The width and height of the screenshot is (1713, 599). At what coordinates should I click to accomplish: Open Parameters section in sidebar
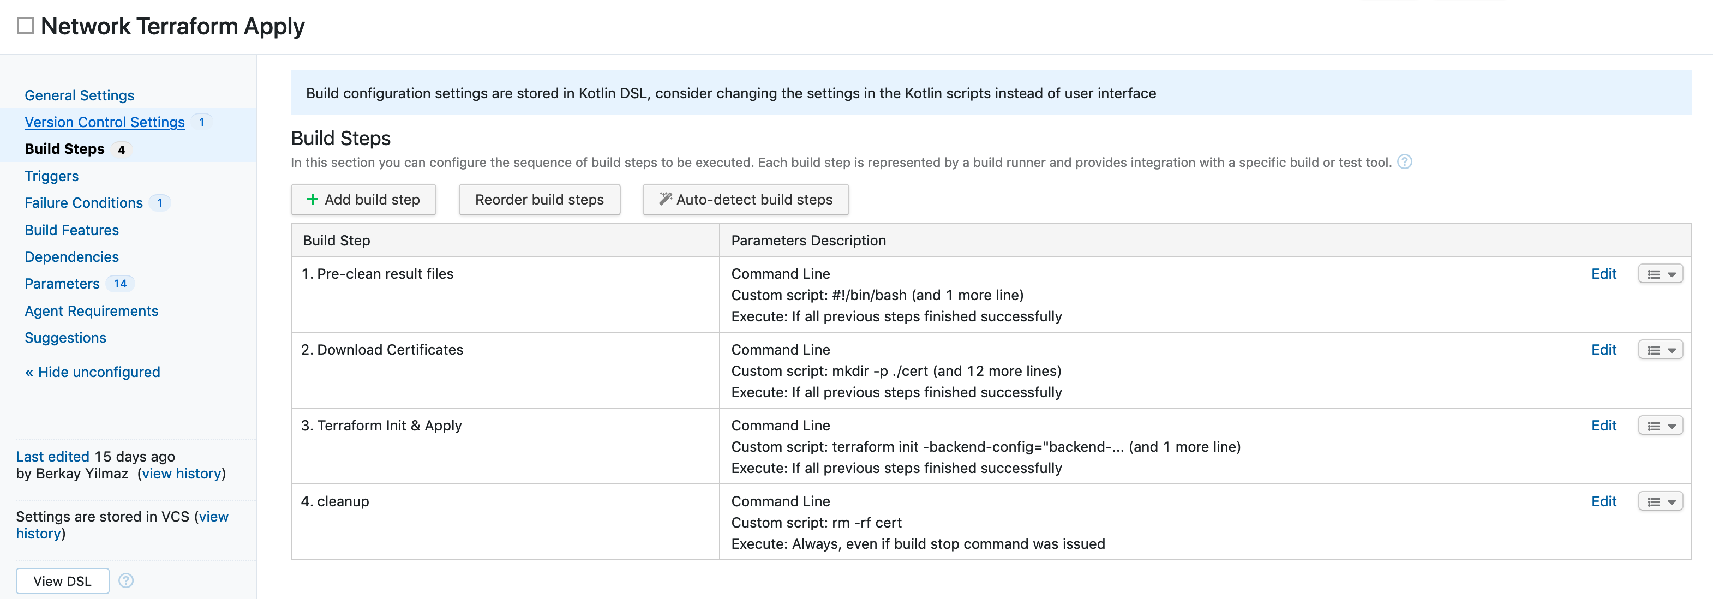pyautogui.click(x=61, y=283)
